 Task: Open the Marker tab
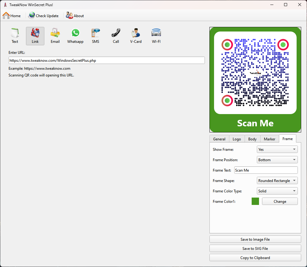pos(269,139)
